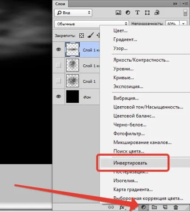This screenshot has height=212, width=190.
Task: Open the Вид filter type dropdown
Action: (73, 13)
